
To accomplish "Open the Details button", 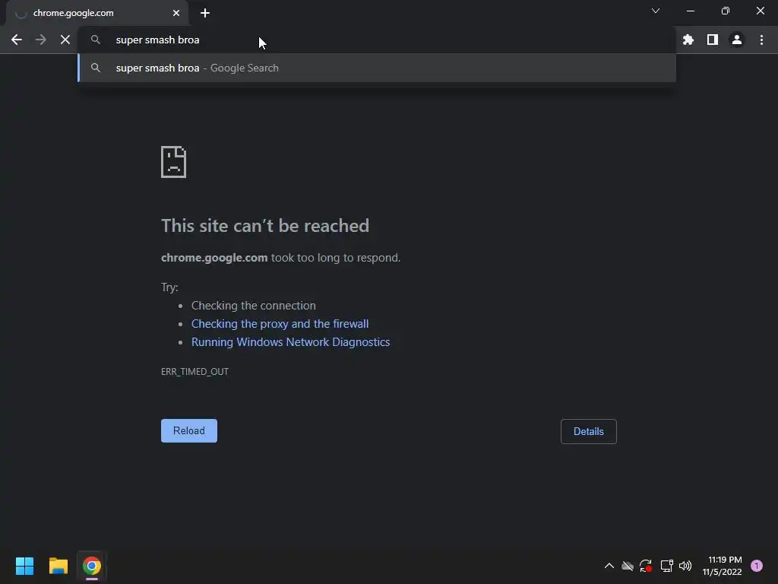I will coord(589,432).
